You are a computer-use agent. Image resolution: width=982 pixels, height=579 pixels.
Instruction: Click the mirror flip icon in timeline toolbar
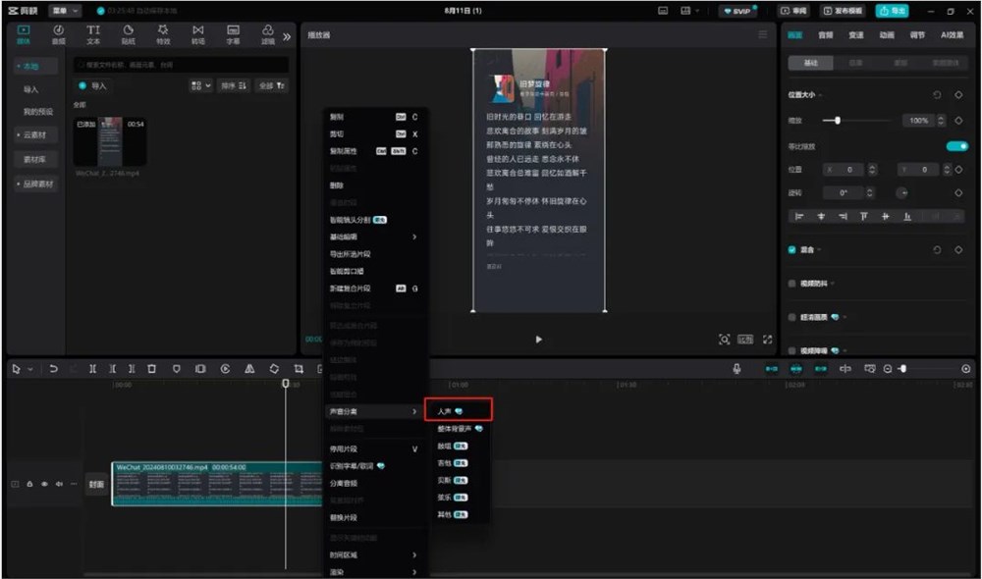coord(249,369)
